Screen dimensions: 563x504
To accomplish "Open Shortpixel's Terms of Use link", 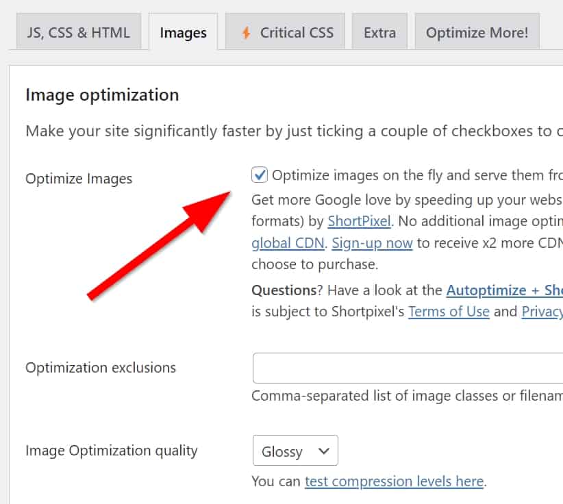I will [449, 312].
